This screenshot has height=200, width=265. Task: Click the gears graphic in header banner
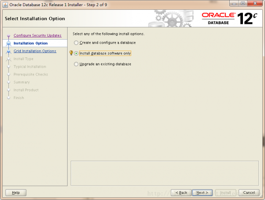(x=170, y=19)
